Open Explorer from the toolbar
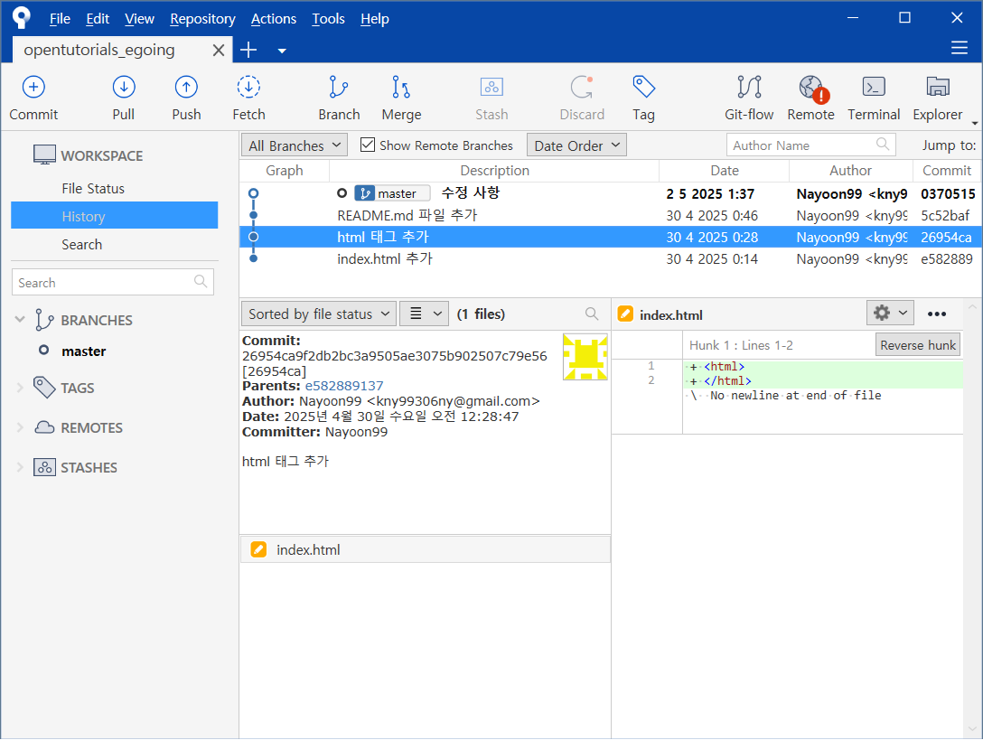 [x=938, y=87]
